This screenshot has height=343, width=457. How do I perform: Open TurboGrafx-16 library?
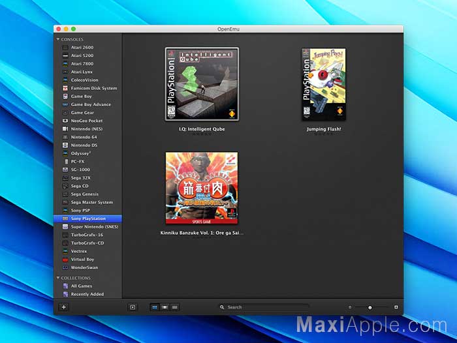point(87,235)
